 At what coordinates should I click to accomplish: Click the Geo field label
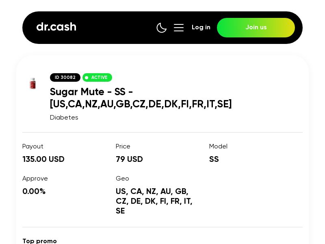point(122,179)
